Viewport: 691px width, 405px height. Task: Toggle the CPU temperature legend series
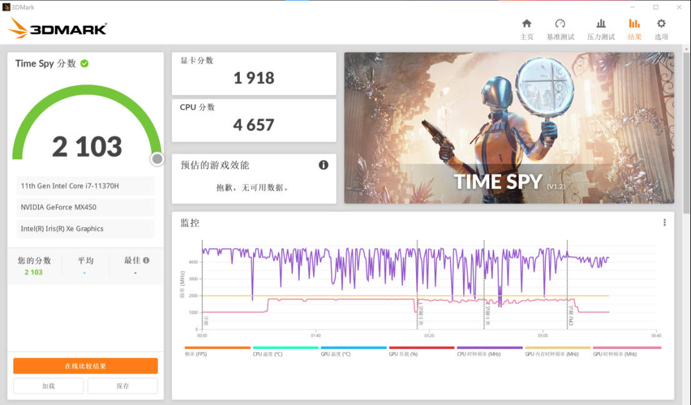coord(285,351)
